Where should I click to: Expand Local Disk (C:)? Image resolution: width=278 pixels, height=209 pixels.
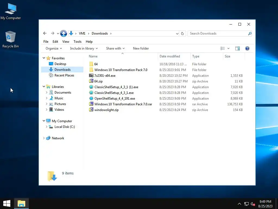coord(46,127)
